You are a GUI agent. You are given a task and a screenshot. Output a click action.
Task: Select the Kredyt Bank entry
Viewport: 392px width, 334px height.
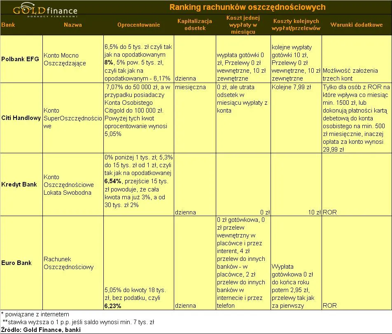click(19, 184)
